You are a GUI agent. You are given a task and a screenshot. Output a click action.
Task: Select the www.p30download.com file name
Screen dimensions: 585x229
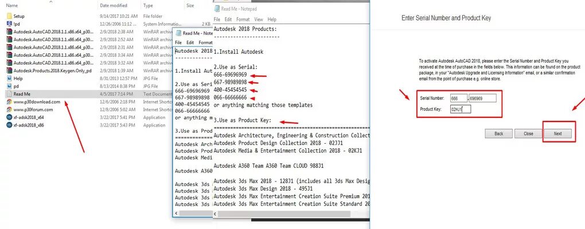[x=37, y=102]
